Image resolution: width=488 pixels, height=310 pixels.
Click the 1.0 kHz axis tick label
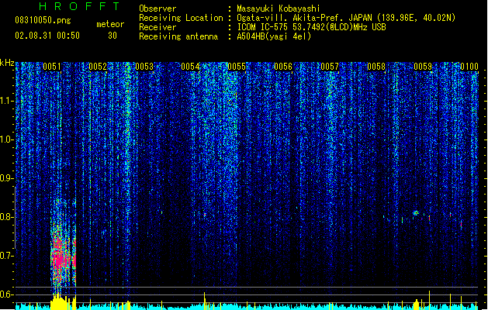tap(6, 139)
